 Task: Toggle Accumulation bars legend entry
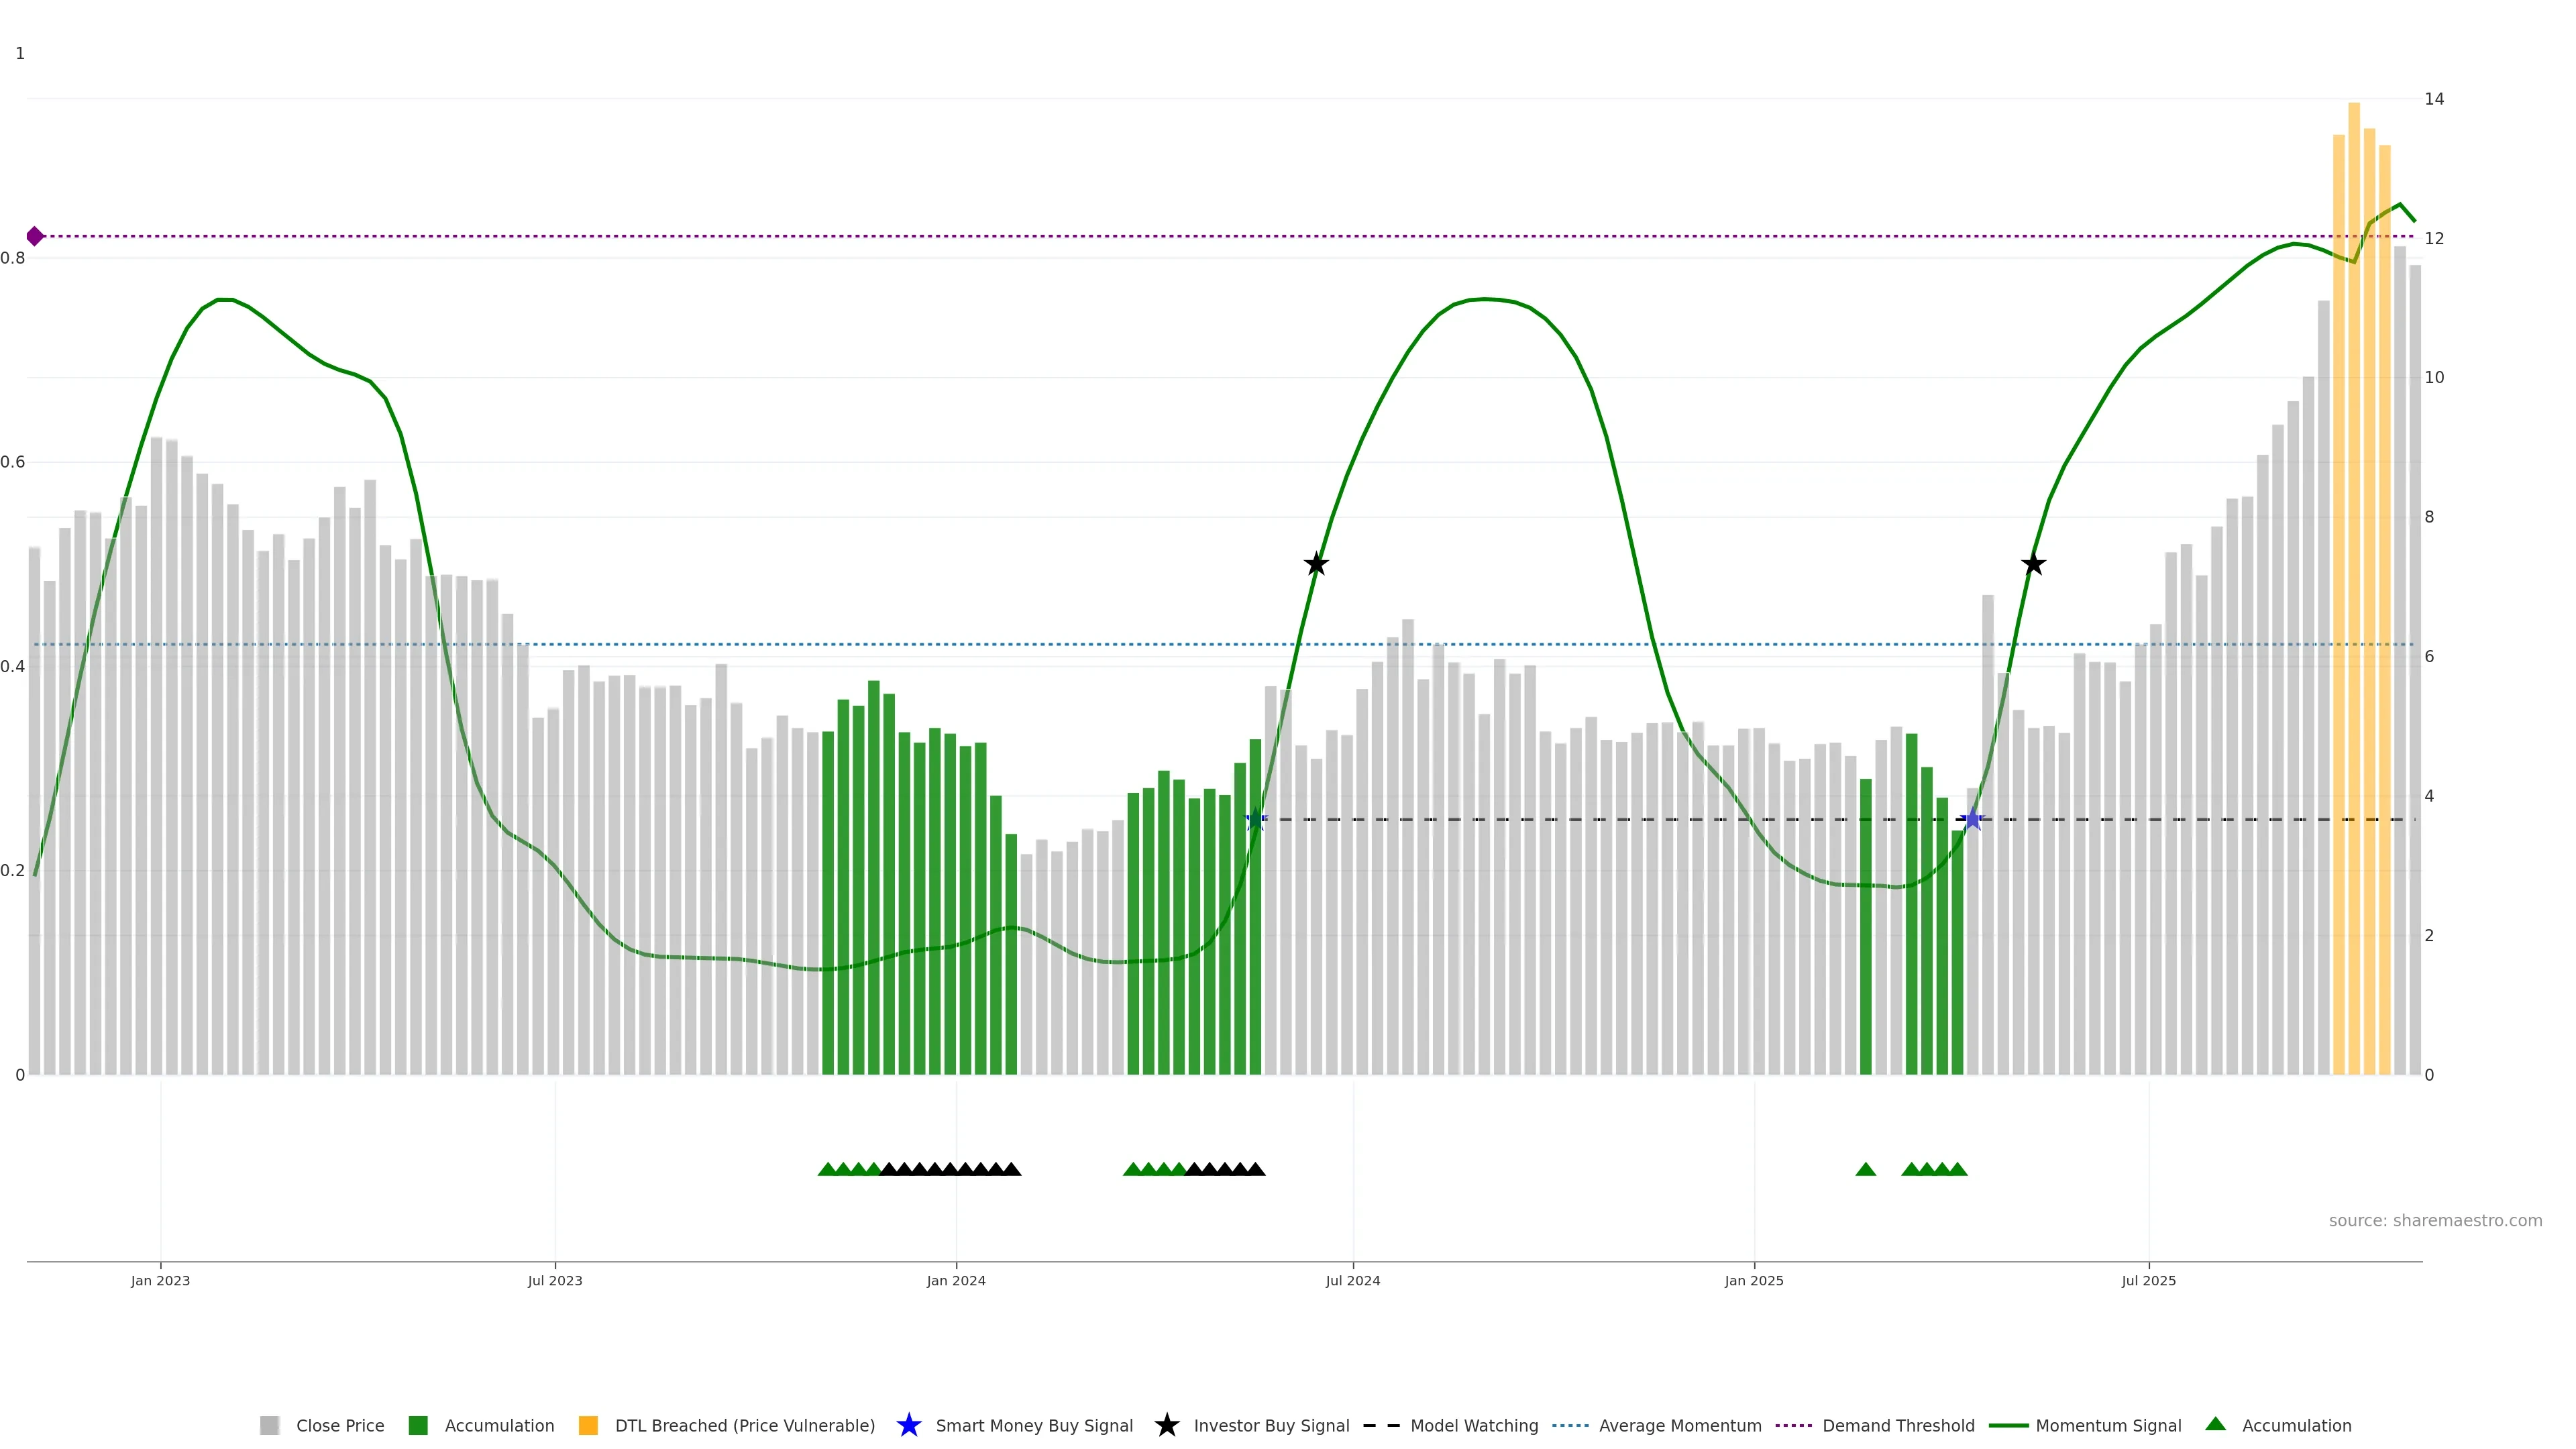499,1425
